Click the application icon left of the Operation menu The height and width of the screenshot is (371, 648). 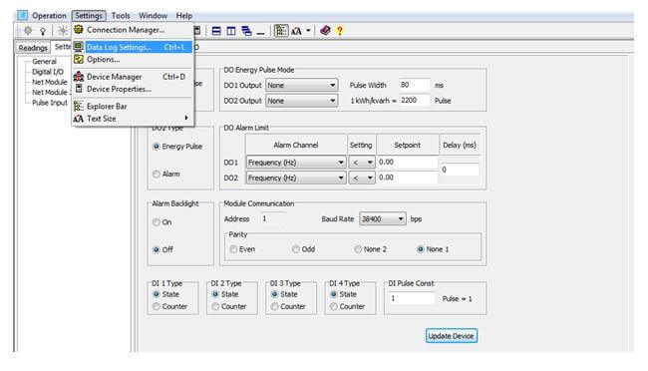23,15
